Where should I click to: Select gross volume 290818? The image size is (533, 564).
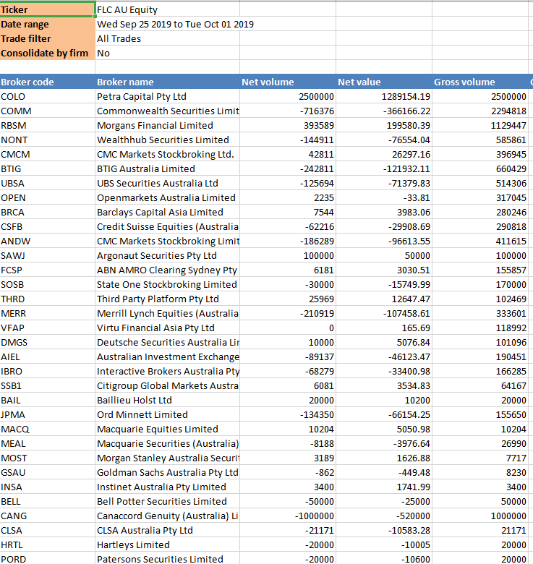click(x=480, y=226)
